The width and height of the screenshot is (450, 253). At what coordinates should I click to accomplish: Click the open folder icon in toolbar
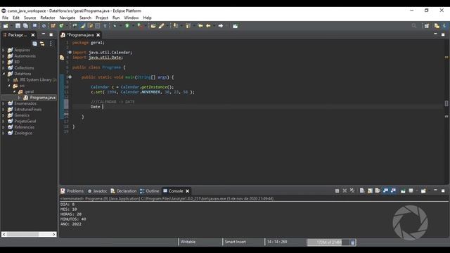point(153,26)
